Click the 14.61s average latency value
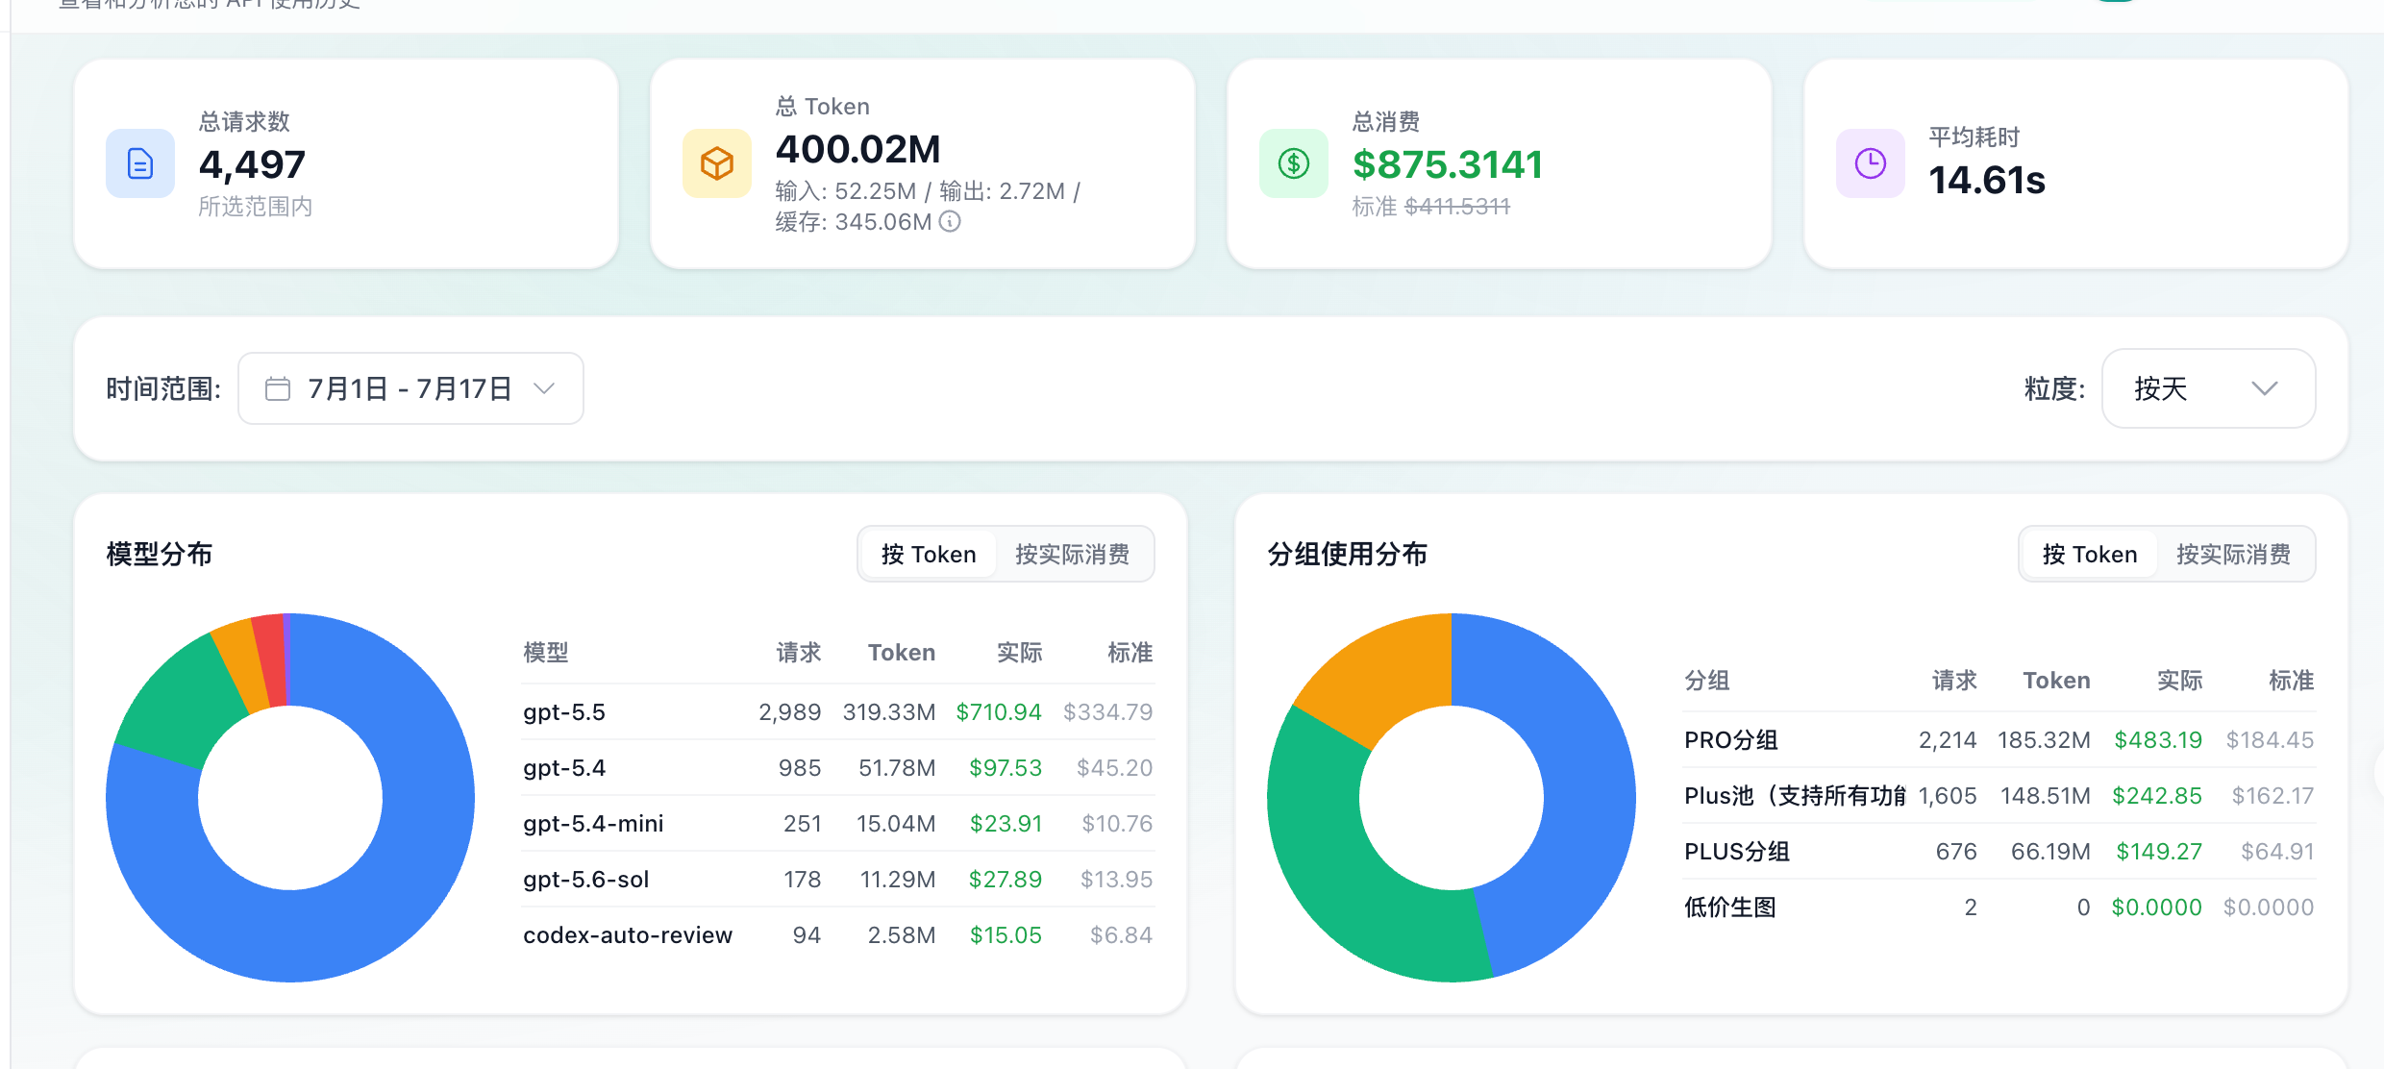Image resolution: width=2384 pixels, height=1069 pixels. [x=1987, y=180]
